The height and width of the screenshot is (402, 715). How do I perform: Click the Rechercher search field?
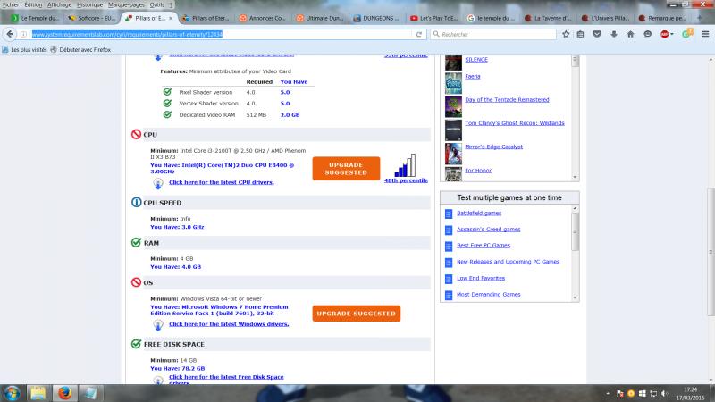click(493, 34)
